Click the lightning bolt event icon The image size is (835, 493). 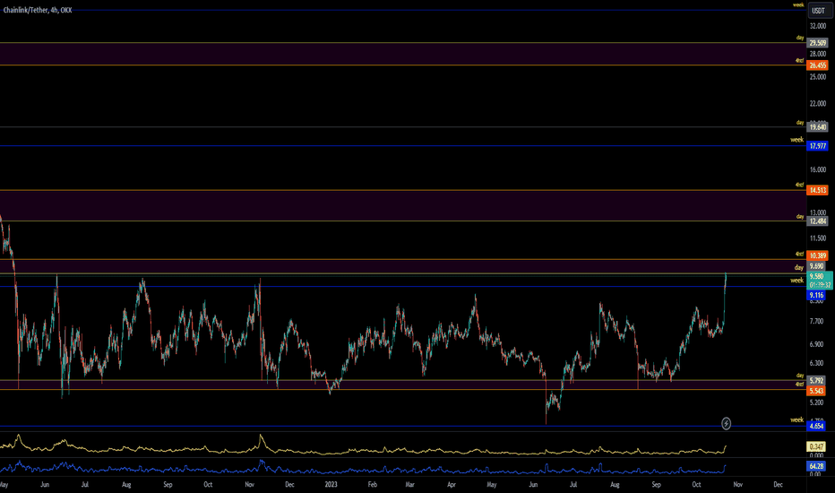click(x=727, y=422)
